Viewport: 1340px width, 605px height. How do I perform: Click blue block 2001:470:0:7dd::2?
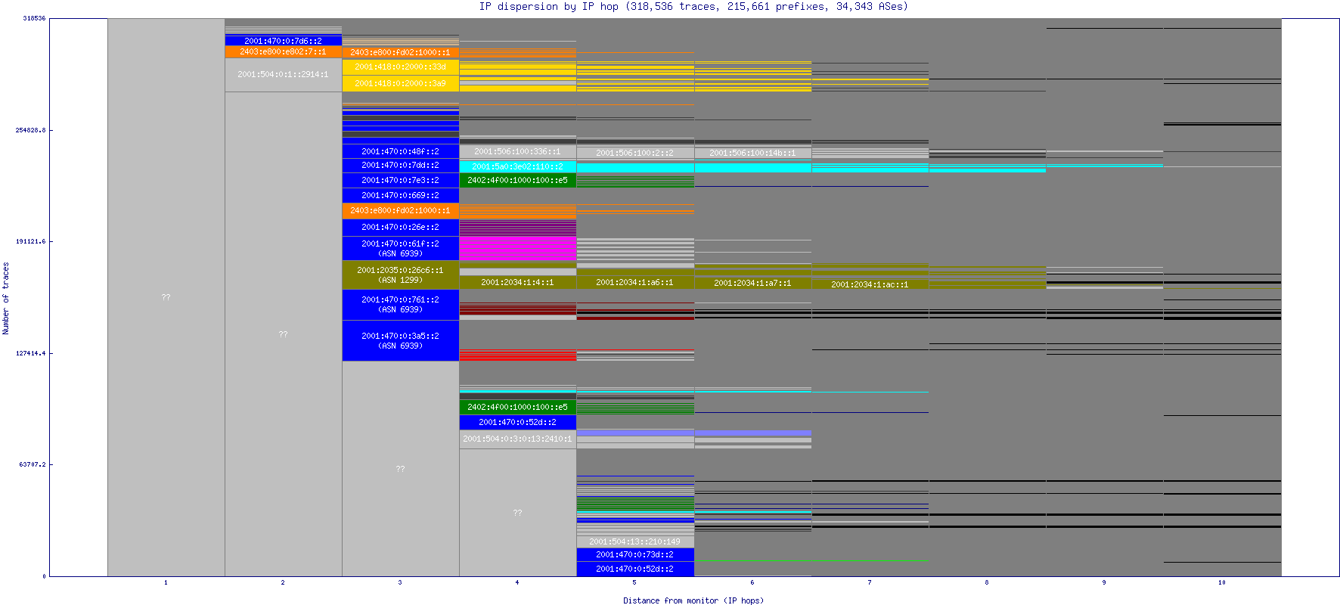tap(400, 166)
